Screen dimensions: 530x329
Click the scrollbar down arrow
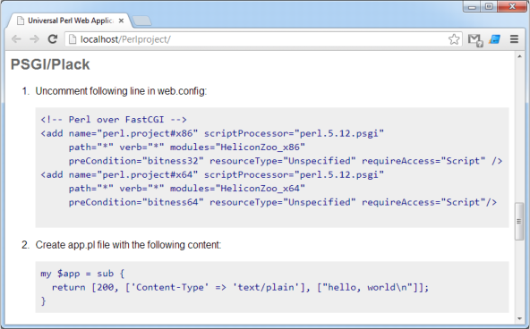pos(519,318)
